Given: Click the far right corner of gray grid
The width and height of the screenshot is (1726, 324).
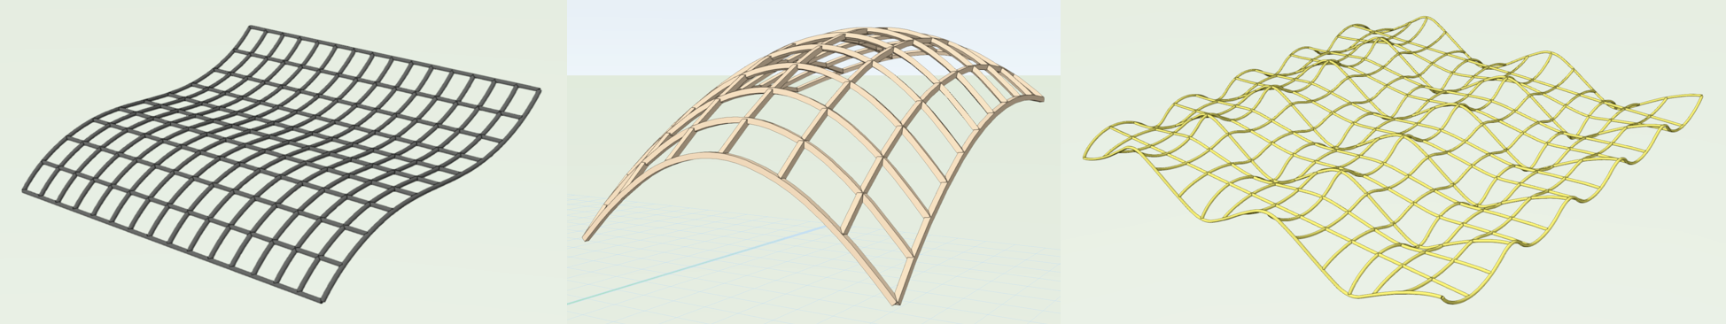Looking at the screenshot, I should click(x=534, y=89).
